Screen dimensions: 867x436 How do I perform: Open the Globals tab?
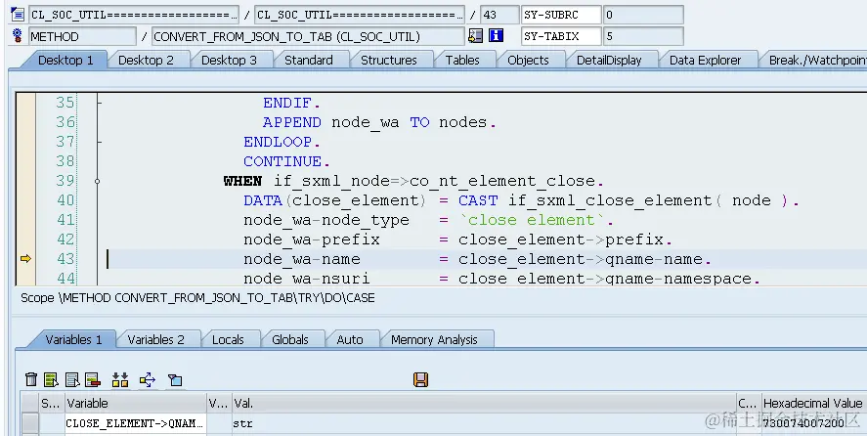[x=289, y=339]
